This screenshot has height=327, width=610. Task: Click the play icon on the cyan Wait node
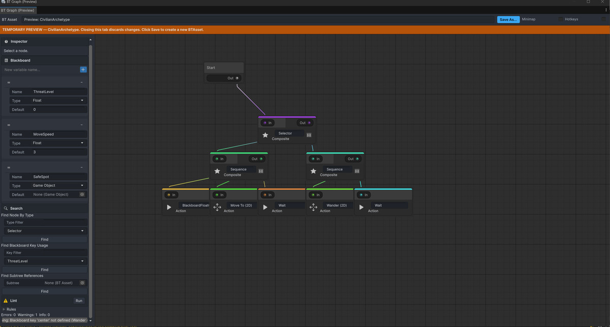pyautogui.click(x=361, y=207)
